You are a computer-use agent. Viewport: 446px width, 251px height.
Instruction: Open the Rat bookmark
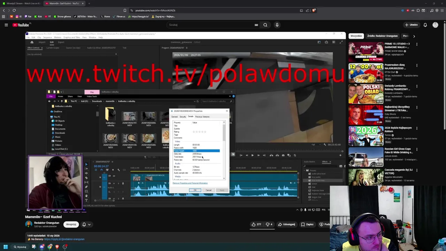tap(28, 16)
